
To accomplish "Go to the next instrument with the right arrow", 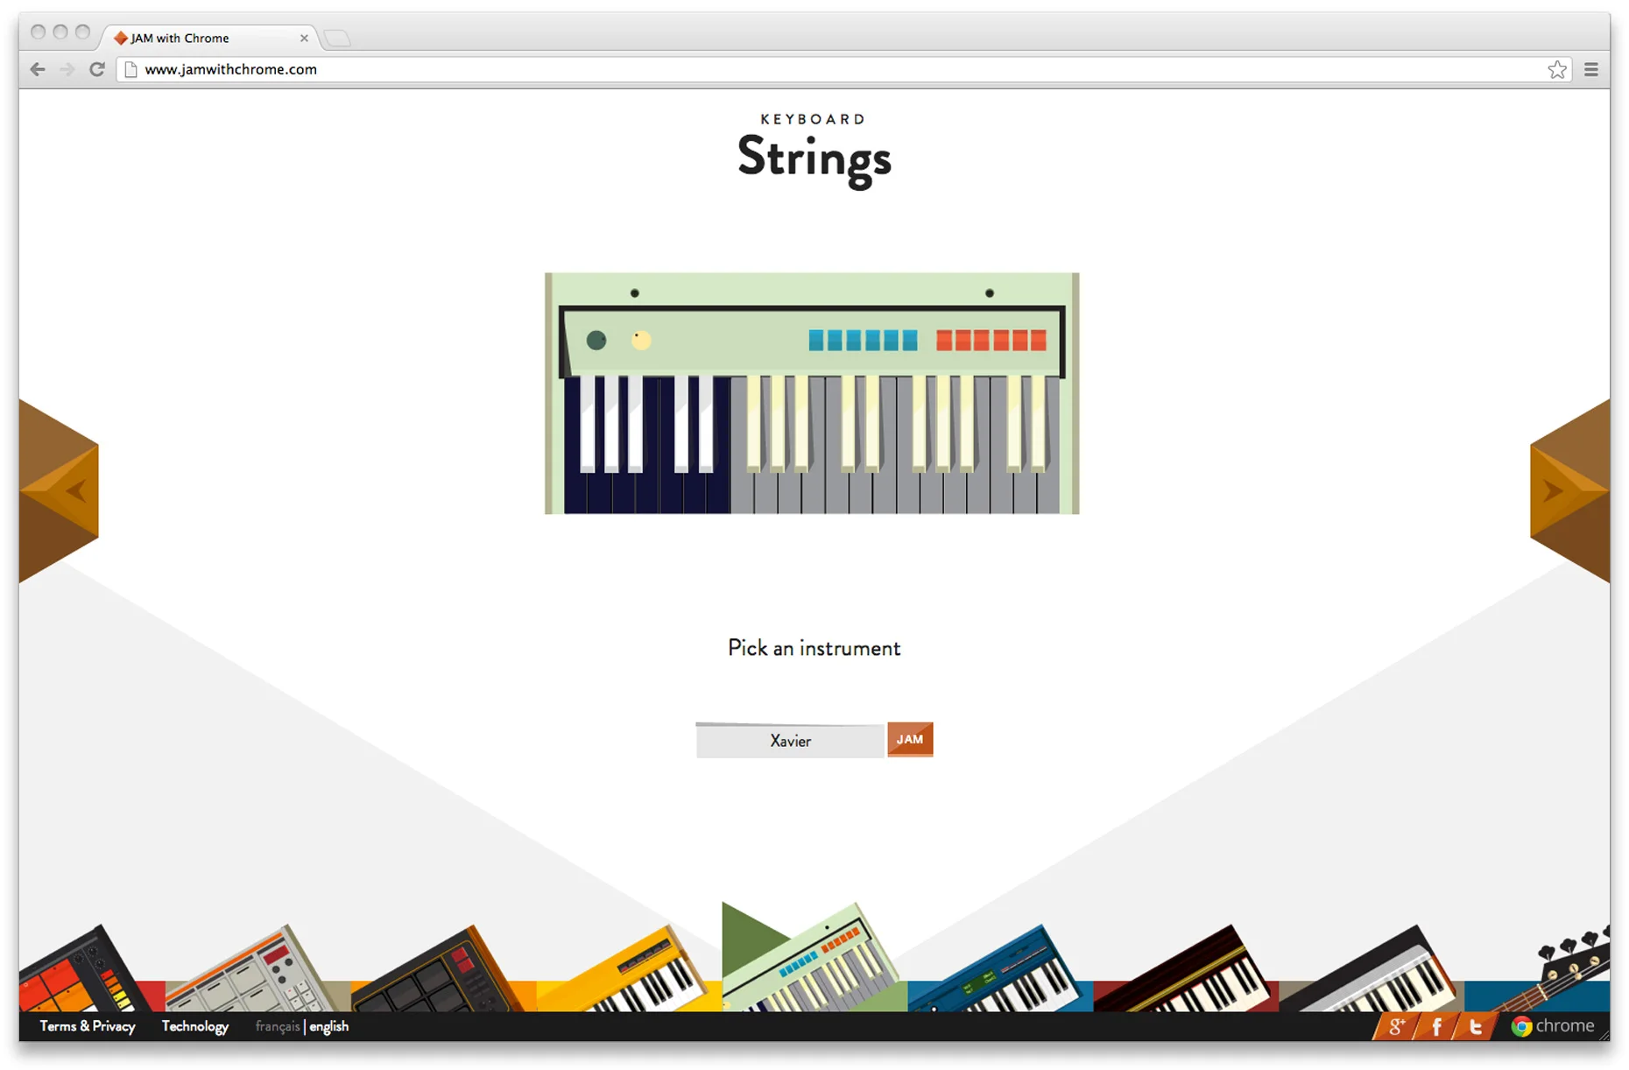I will click(x=1569, y=491).
